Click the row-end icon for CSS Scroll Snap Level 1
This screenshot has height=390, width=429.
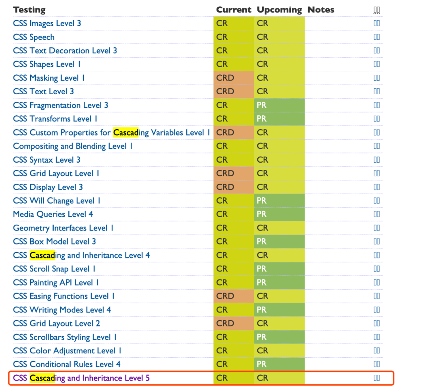click(377, 269)
